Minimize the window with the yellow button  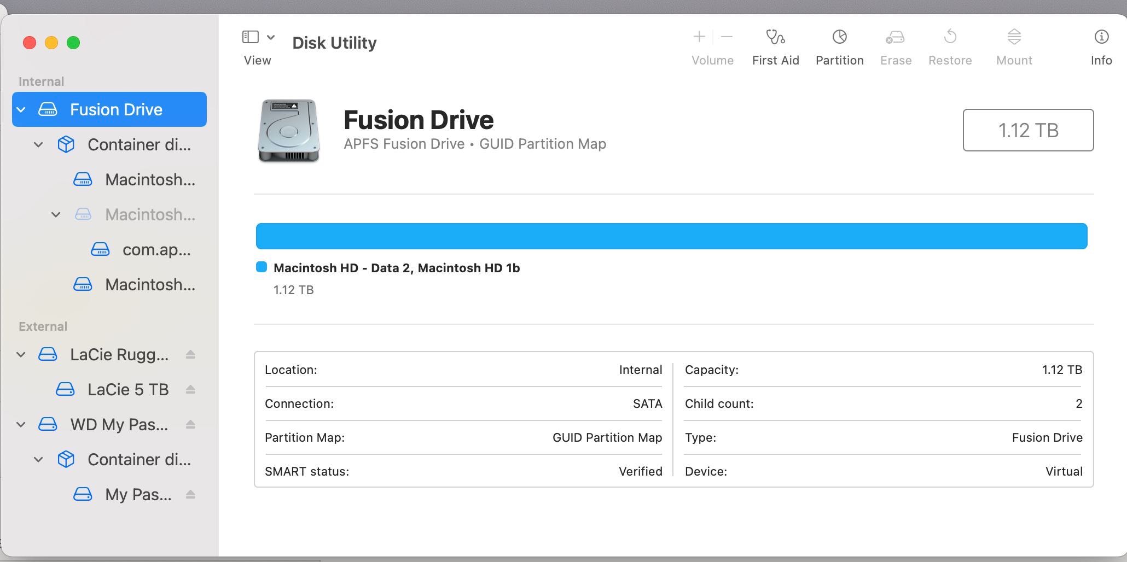(51, 43)
